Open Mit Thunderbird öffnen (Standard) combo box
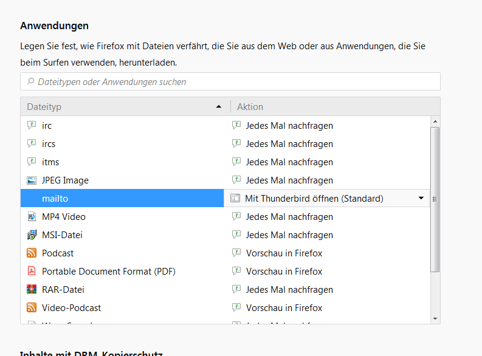Screen dimensions: 482x356 pyautogui.click(x=327, y=198)
